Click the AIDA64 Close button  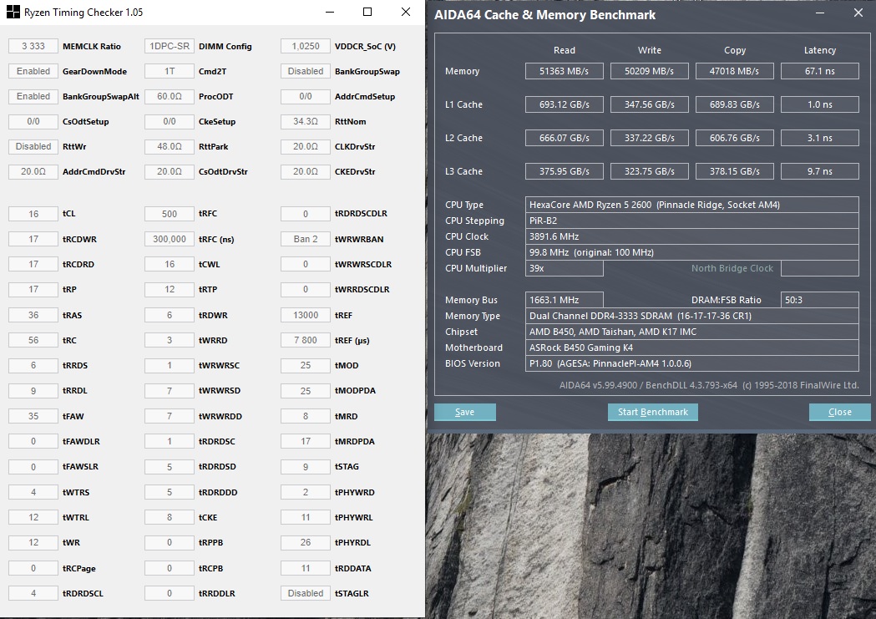coord(840,412)
